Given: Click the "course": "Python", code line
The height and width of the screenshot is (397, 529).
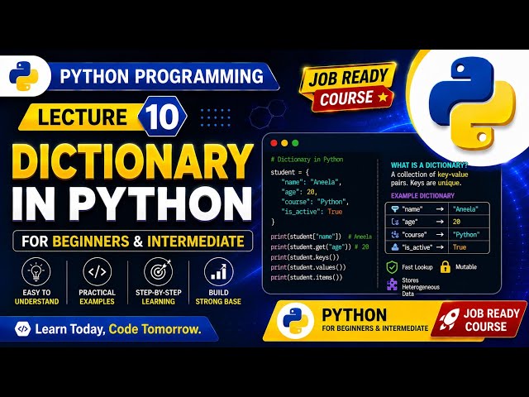Looking at the screenshot, I should coord(315,202).
